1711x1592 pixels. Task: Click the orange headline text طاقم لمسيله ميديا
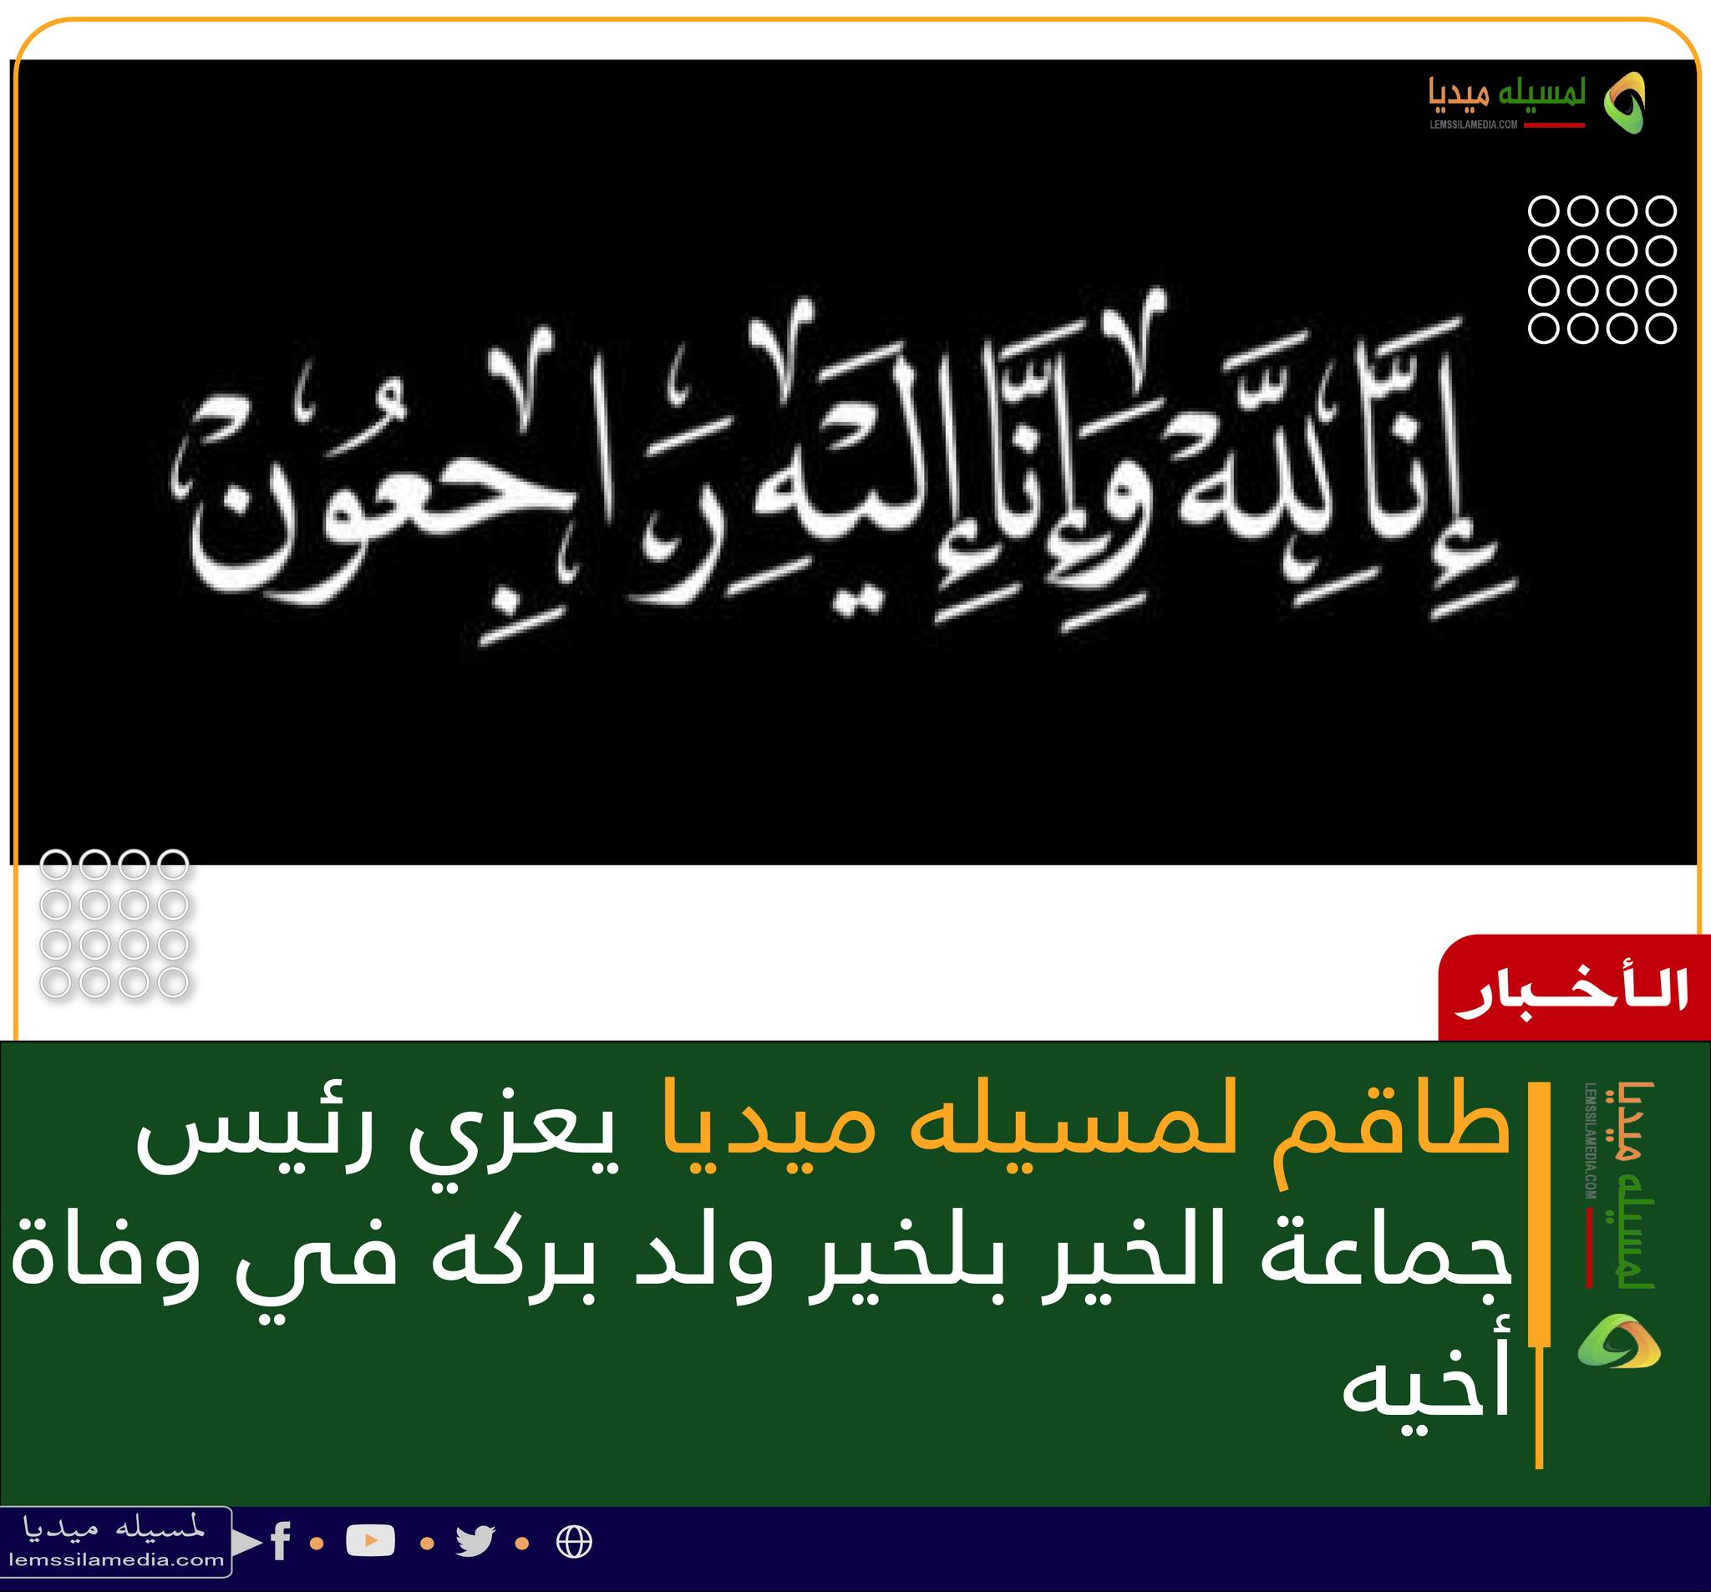point(1088,1128)
